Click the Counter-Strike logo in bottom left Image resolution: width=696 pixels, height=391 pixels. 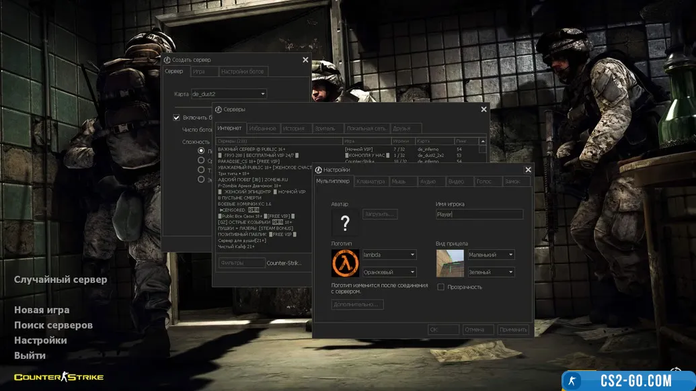tap(59, 377)
